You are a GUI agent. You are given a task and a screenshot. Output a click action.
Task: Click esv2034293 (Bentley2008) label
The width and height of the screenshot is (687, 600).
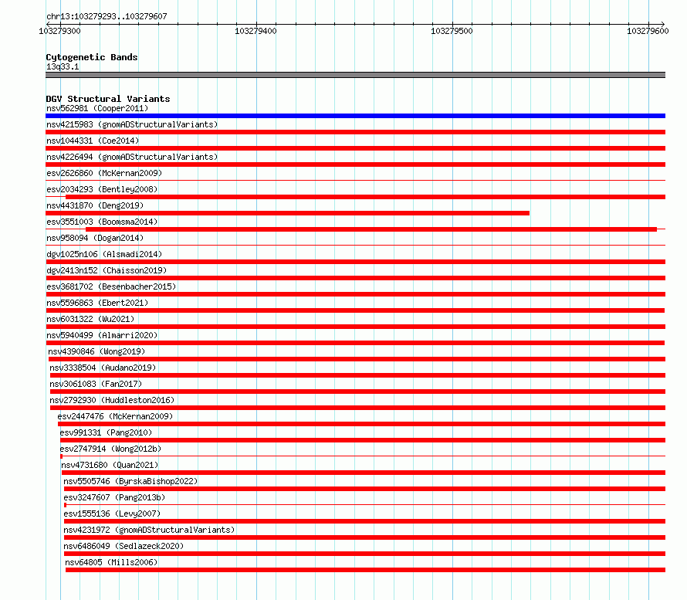102,189
